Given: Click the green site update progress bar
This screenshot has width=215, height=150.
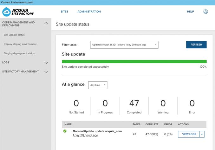Looking at the screenshot, I should click(134, 62).
